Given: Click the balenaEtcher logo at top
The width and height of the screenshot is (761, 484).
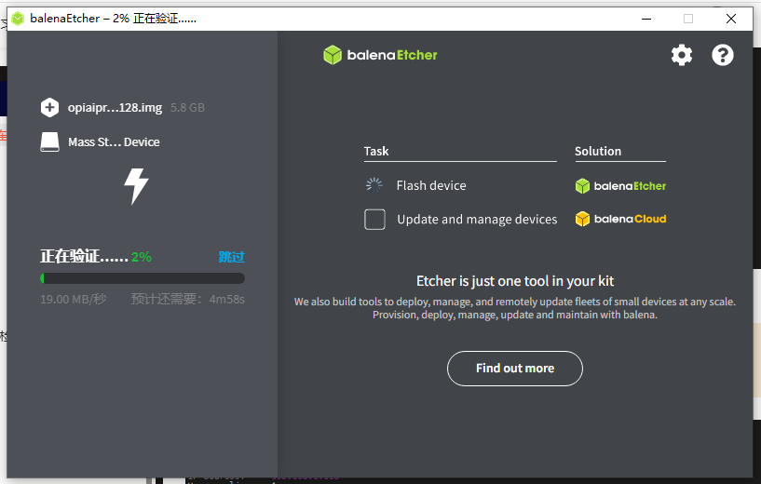Looking at the screenshot, I should [380, 55].
